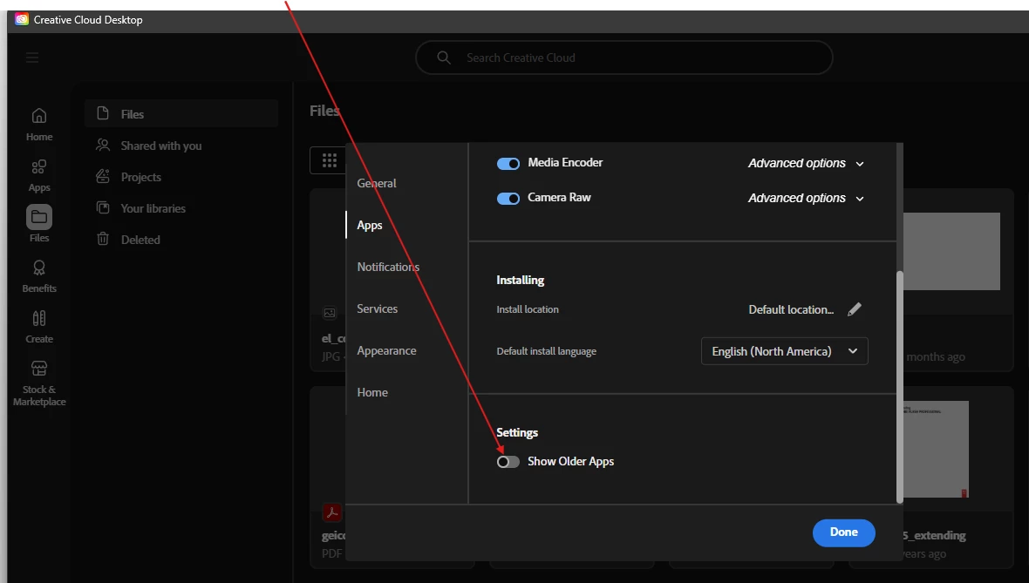Click the Show Older Apps label
The width and height of the screenshot is (1029, 583).
pyautogui.click(x=571, y=462)
